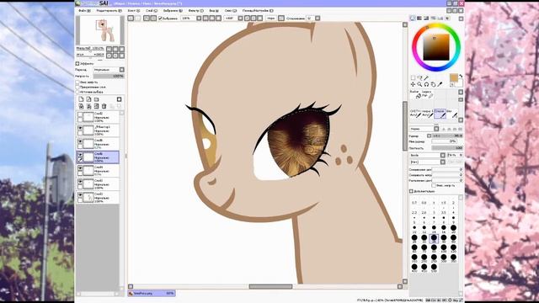This screenshot has height=303, width=539.
Task: Toggle the selection source checkbox
Action: click(77, 92)
